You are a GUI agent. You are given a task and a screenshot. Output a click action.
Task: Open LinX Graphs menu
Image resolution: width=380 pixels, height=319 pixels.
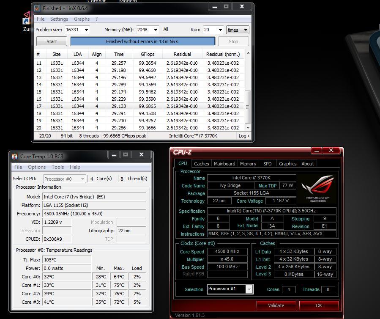82,19
